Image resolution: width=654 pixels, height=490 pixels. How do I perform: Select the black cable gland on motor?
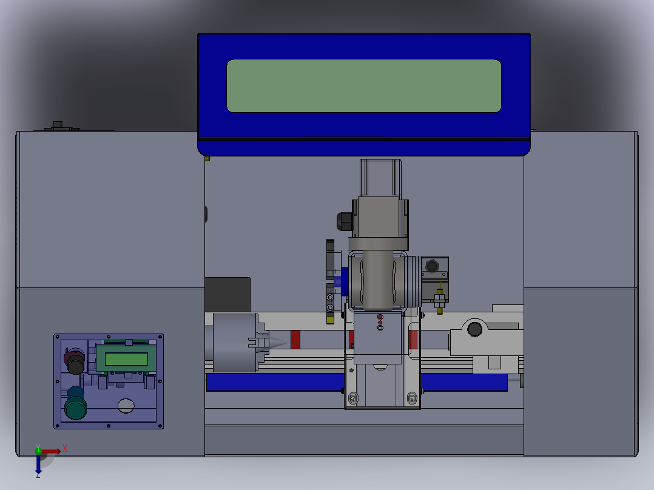(345, 221)
